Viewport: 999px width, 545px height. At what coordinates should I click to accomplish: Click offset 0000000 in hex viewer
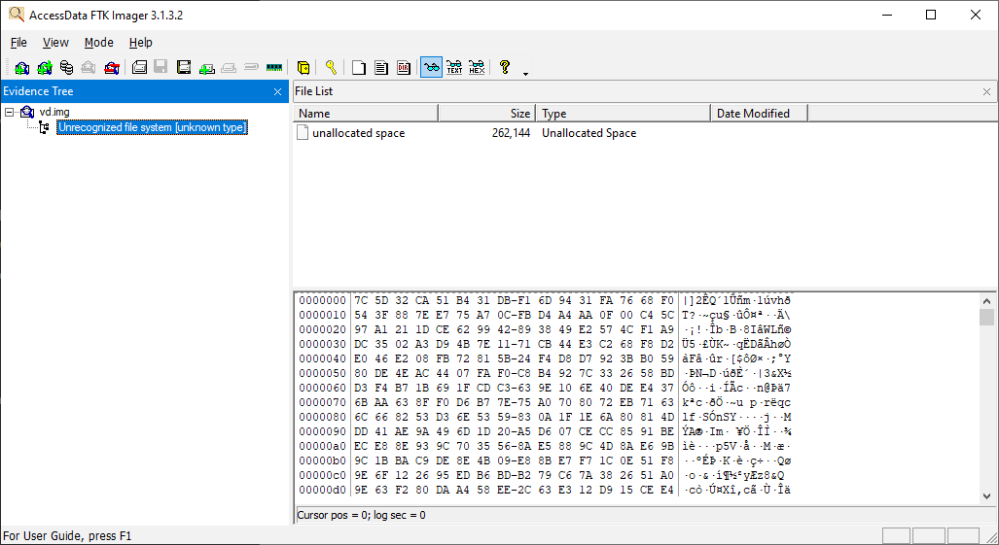(322, 300)
